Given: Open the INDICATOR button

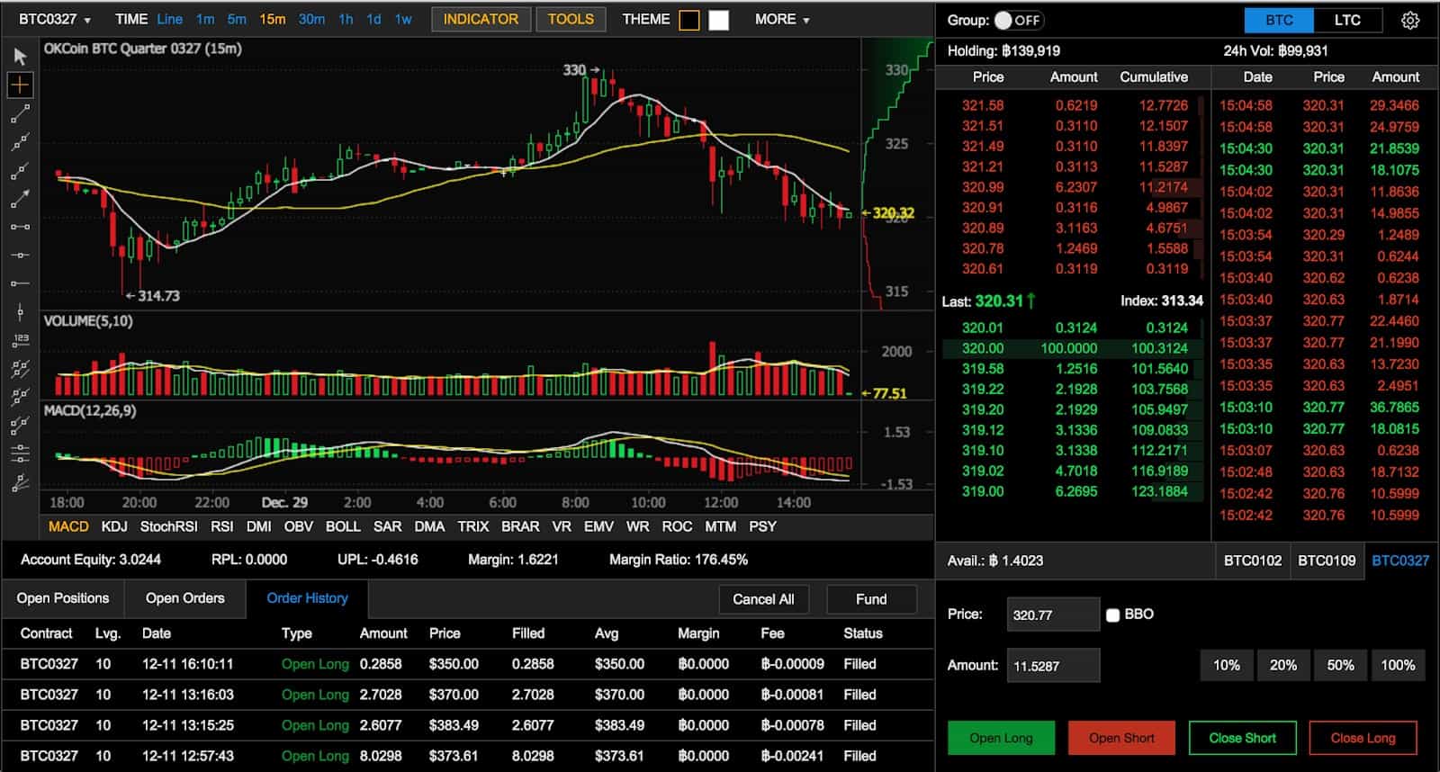Looking at the screenshot, I should coord(481,19).
